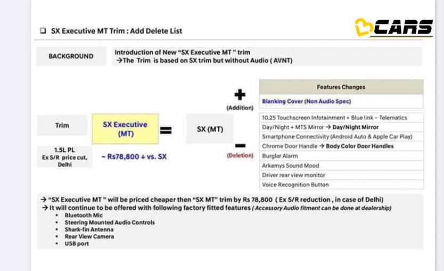Click 'SX Executive MT Trim : Add Delete List' title
444x271 pixels.
pos(117,31)
